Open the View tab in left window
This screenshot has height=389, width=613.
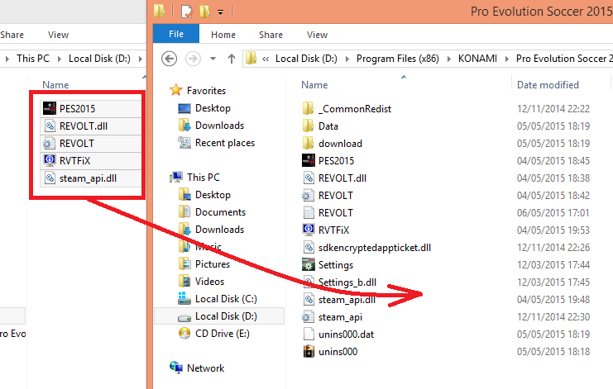[58, 35]
